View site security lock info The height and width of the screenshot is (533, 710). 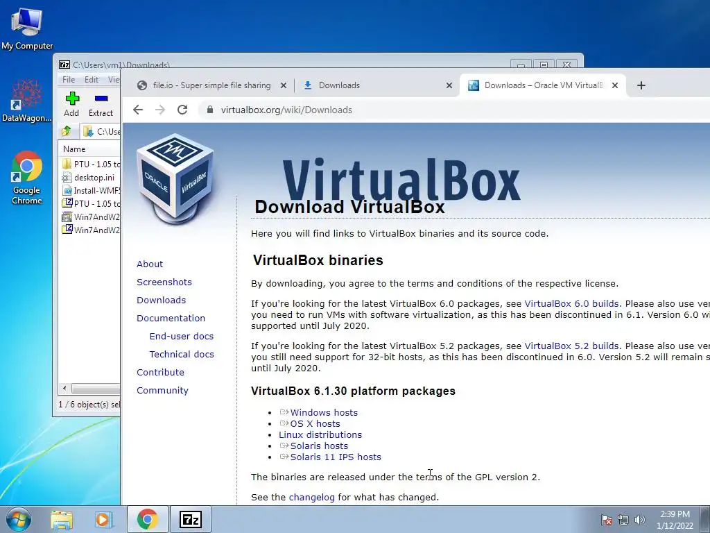coord(210,110)
